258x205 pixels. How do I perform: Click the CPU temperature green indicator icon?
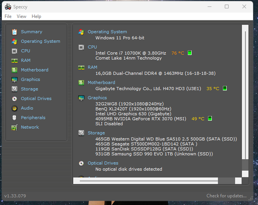(x=190, y=53)
